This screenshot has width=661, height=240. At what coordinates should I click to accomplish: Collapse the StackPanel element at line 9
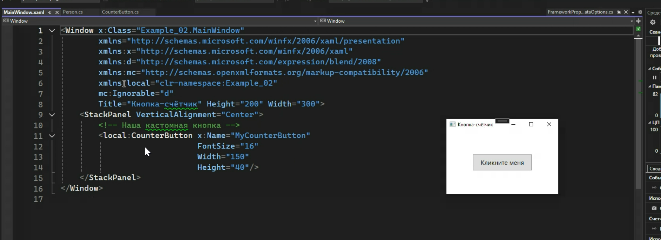click(x=52, y=115)
